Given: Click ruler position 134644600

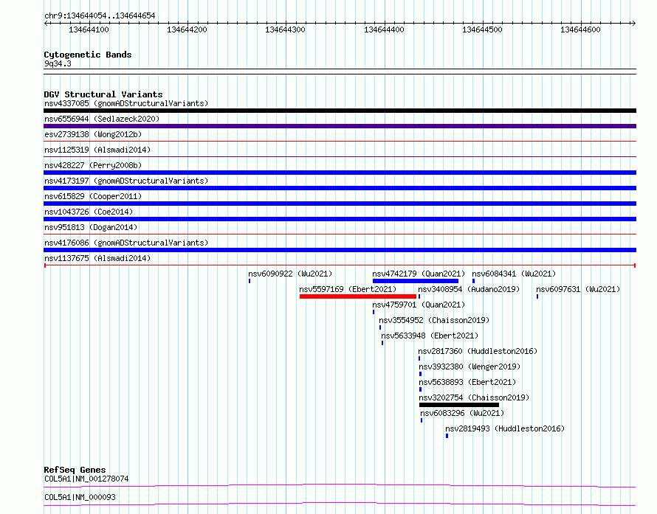Looking at the screenshot, I should coord(580,29).
